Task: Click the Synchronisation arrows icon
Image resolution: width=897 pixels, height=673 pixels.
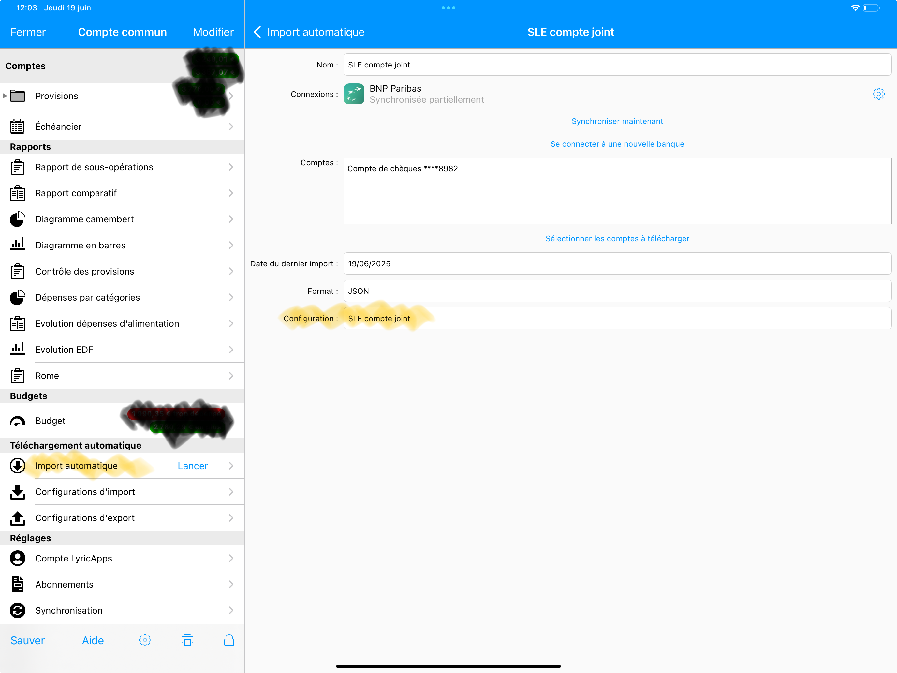Action: click(x=17, y=610)
